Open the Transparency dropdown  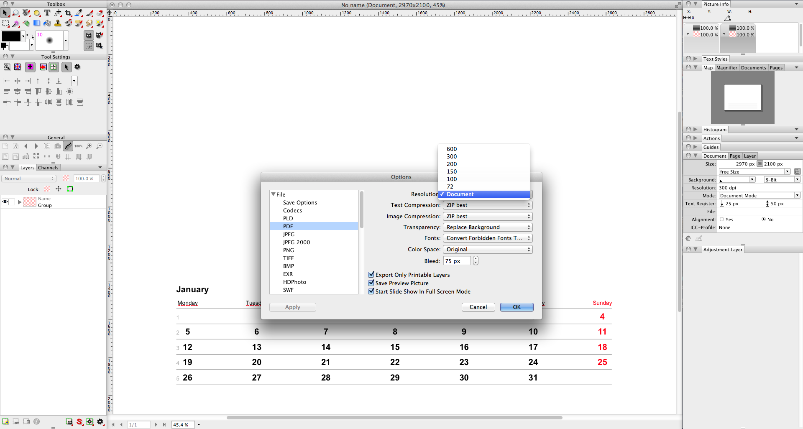pyautogui.click(x=487, y=227)
